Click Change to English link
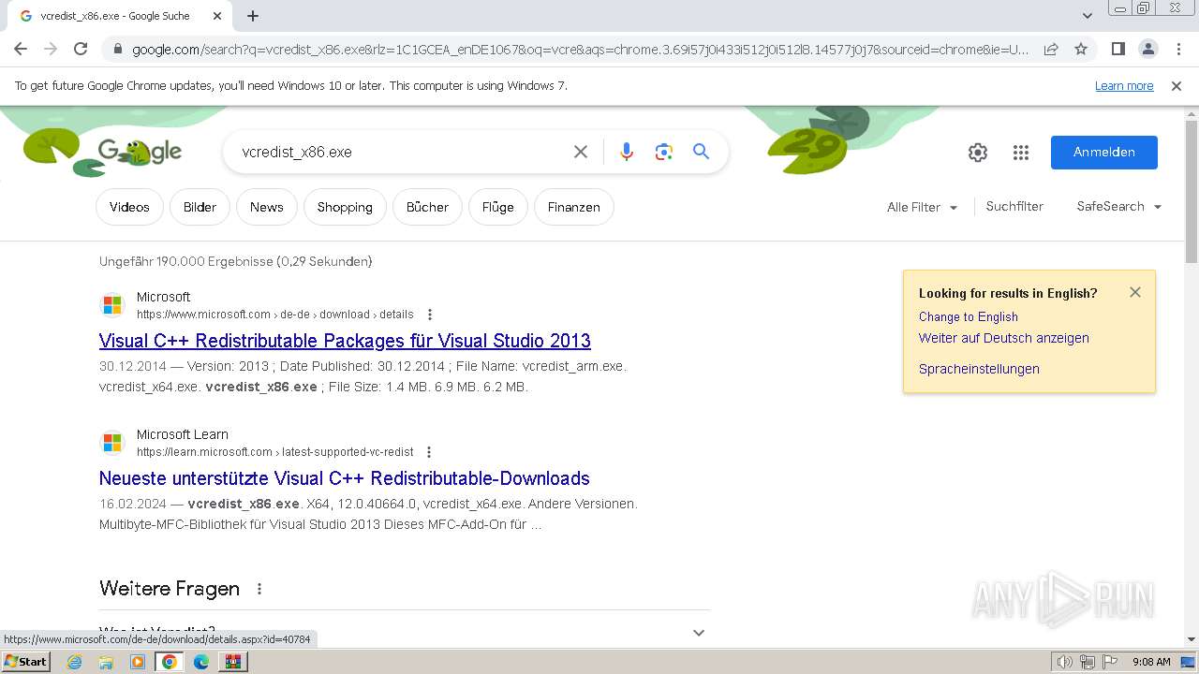Screen dimensions: 1199x674 point(969,316)
